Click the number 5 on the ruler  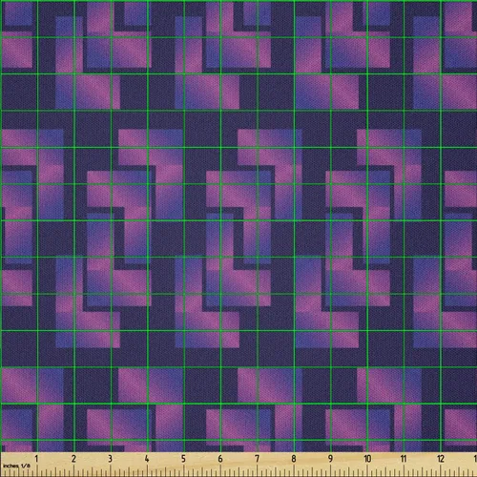183,459
